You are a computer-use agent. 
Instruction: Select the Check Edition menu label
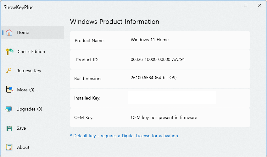tap(31, 51)
